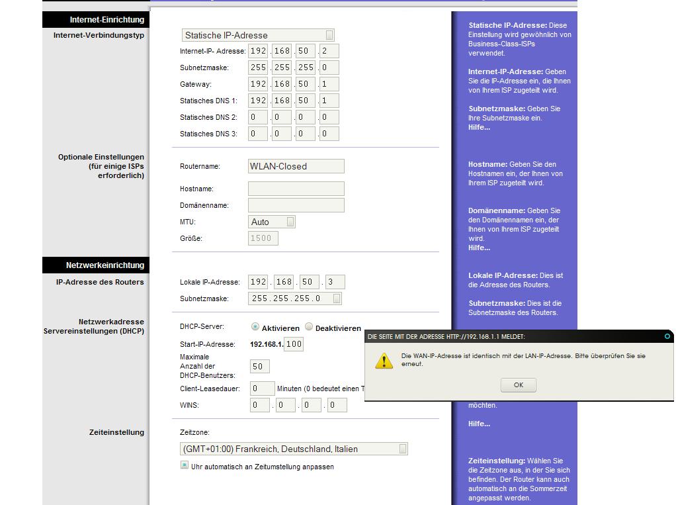Open the Statische IP-Adresse connection type dropdown
The image size is (676, 505).
click(x=258, y=35)
